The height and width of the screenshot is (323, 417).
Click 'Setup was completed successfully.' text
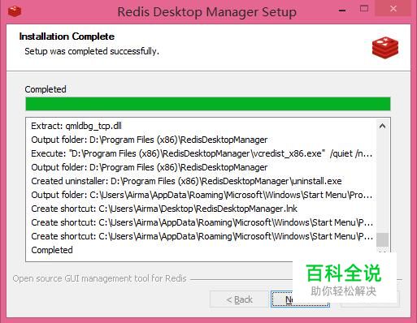92,51
